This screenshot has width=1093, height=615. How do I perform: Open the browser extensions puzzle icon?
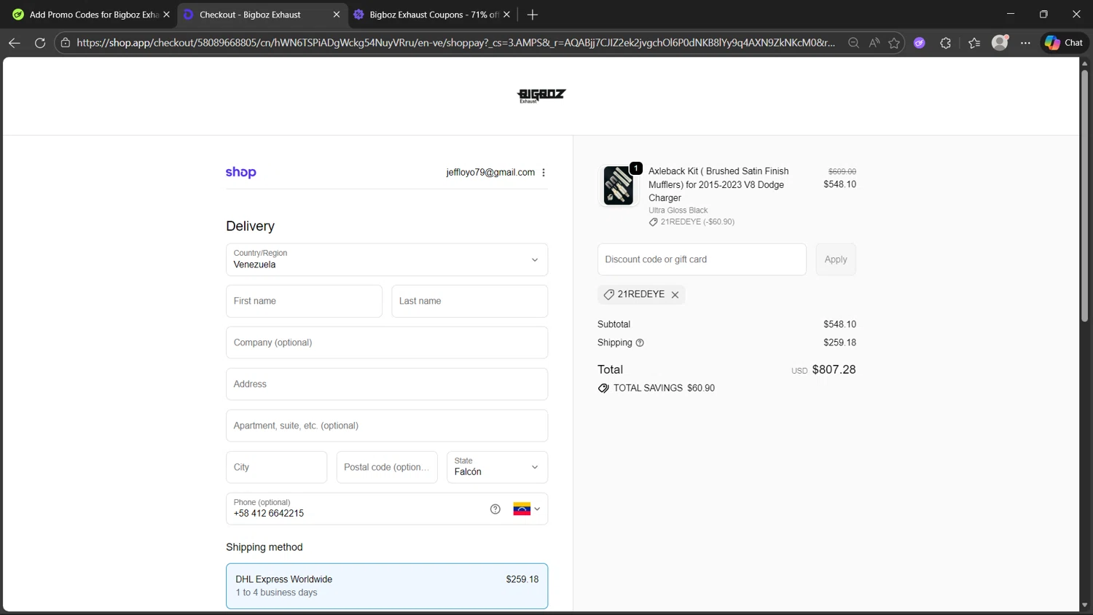coord(946,43)
